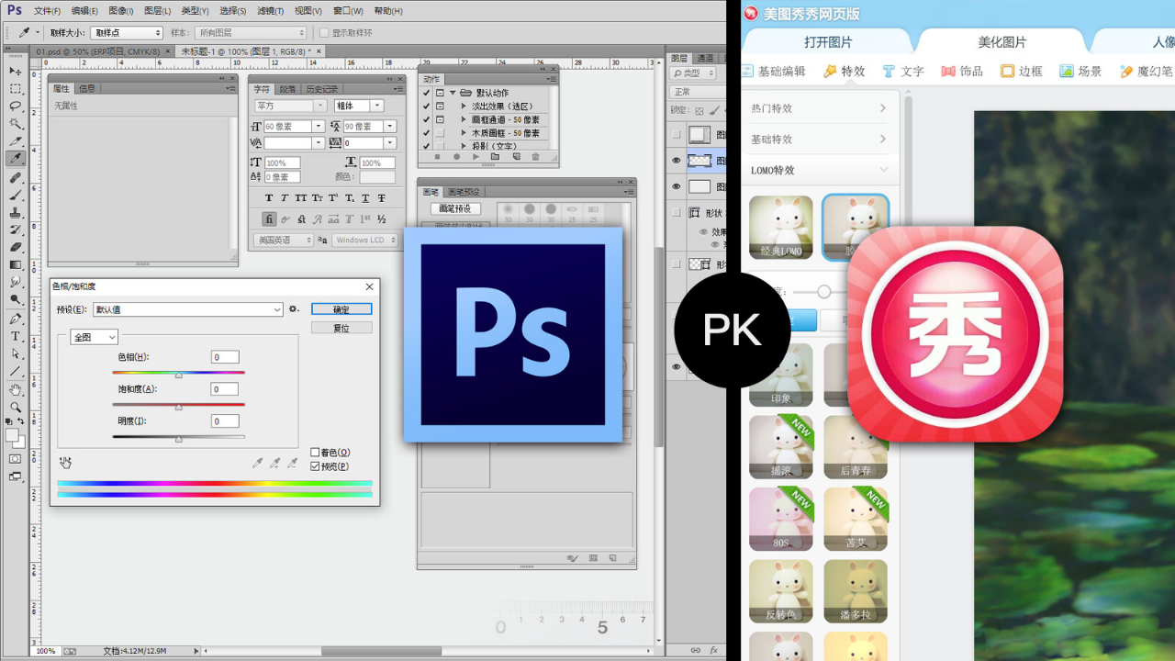
Task: Open the 全图 channel dropdown
Action: 94,337
